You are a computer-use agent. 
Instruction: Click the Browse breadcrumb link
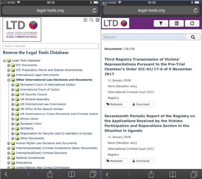coord(20,46)
